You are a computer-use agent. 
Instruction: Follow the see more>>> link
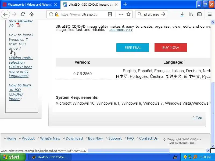pos(121,30)
